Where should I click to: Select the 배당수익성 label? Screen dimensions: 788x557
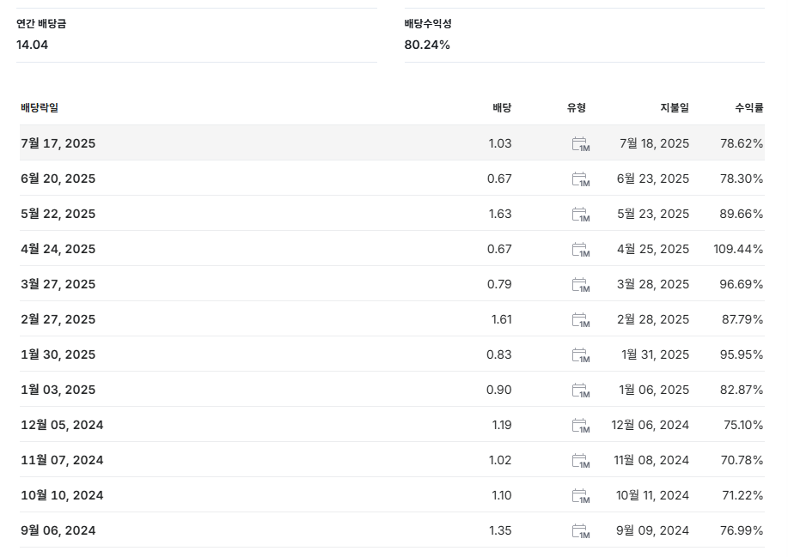[428, 23]
